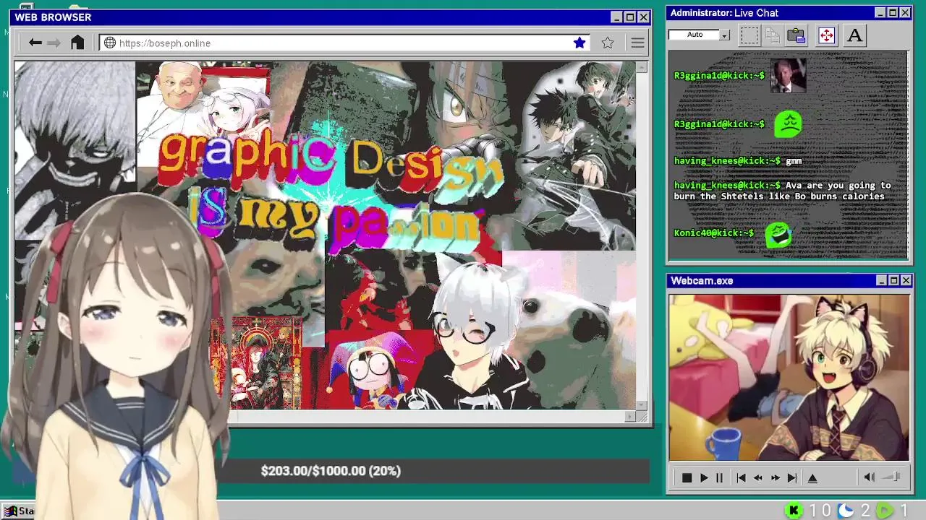
Task: Close the Web Browser window
Action: coord(643,17)
